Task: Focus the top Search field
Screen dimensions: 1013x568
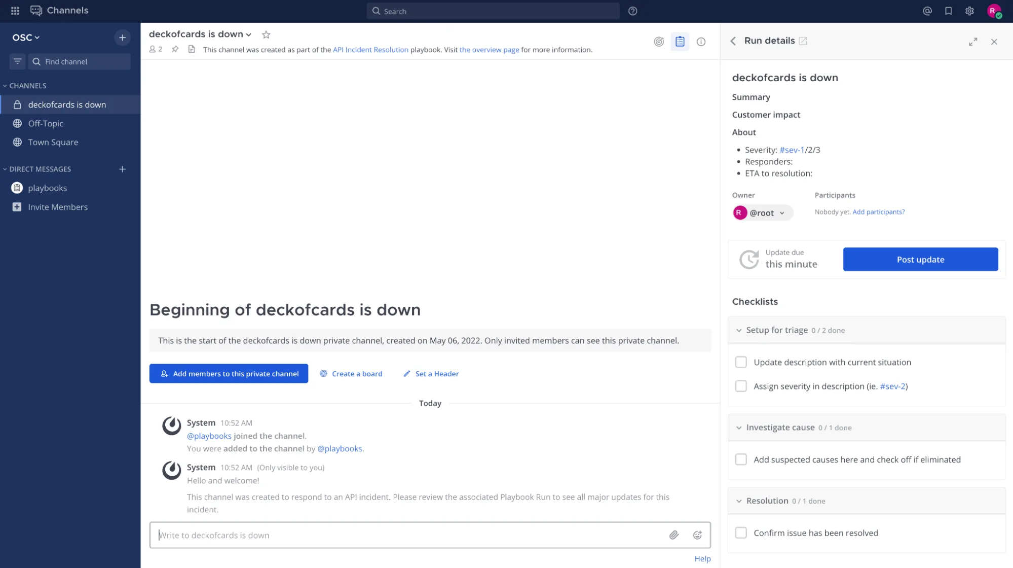Action: click(x=493, y=11)
